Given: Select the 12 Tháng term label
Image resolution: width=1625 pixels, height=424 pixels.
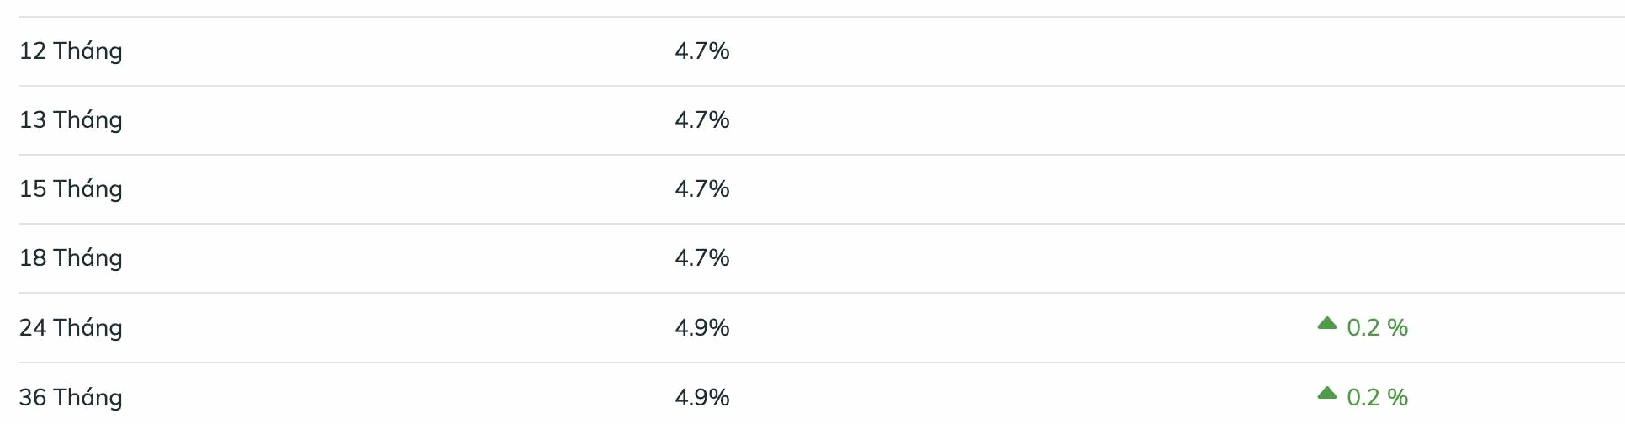Looking at the screenshot, I should (71, 51).
